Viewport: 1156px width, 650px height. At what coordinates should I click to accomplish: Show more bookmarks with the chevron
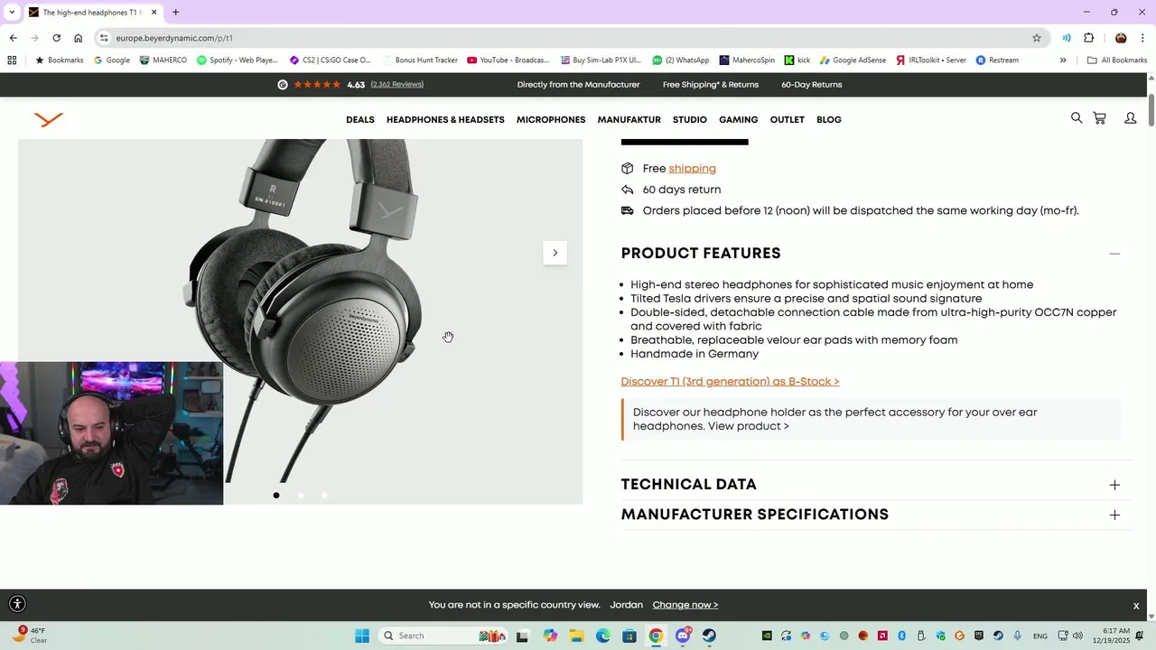coord(1063,60)
